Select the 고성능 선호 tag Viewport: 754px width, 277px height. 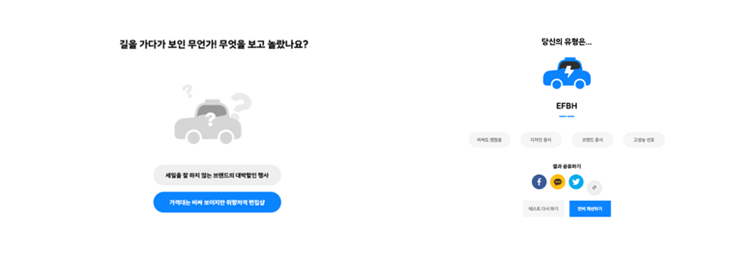click(644, 140)
